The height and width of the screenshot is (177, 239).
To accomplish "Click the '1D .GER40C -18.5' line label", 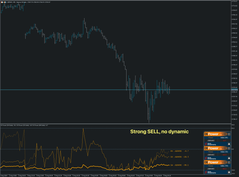I will pyautogui.click(x=179, y=157).
